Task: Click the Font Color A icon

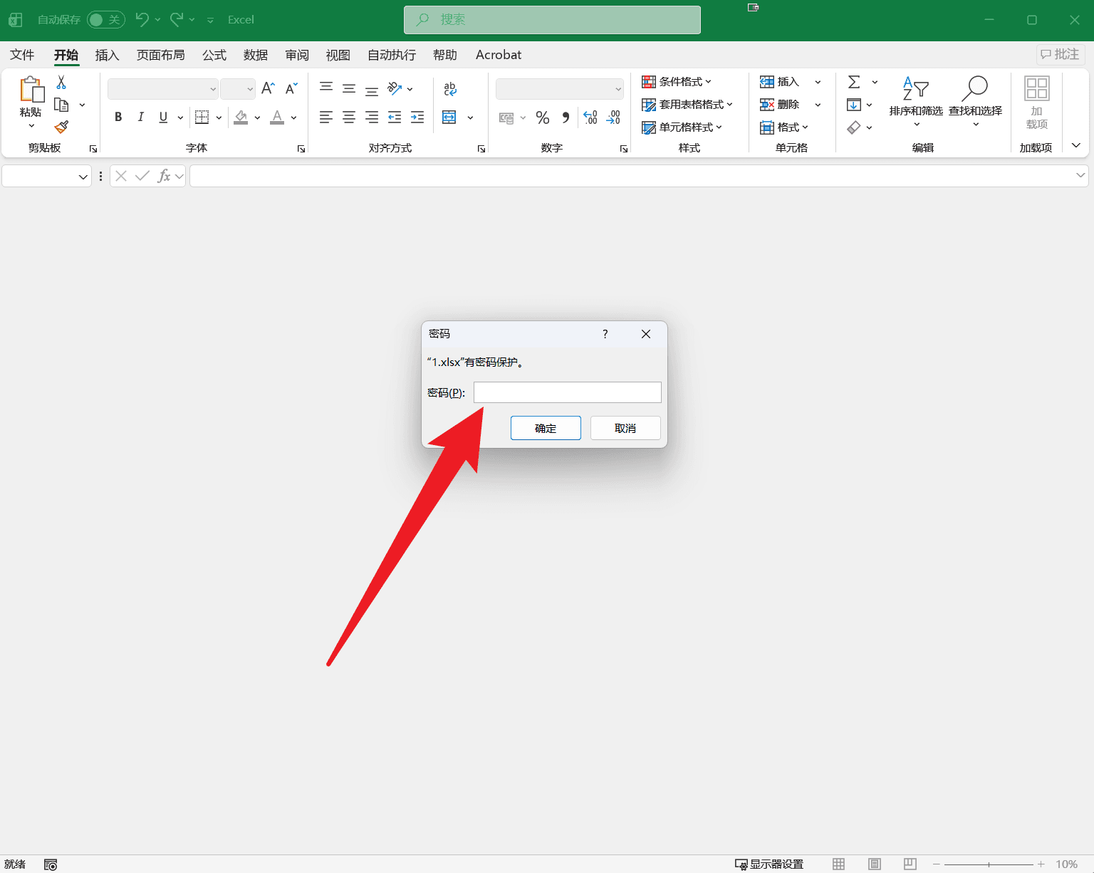Action: (277, 117)
